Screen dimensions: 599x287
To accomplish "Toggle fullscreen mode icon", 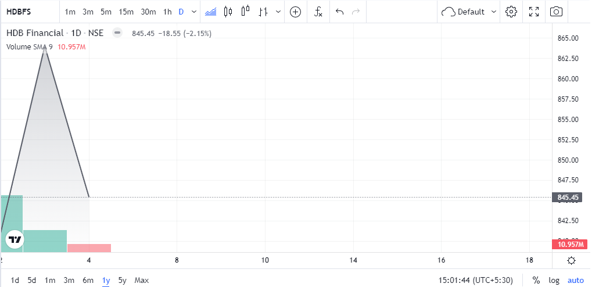I will 534,12.
